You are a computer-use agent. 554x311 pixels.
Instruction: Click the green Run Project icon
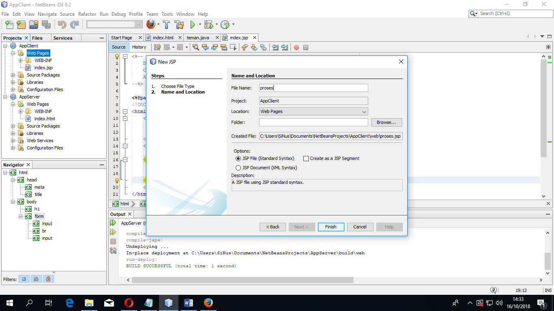point(193,25)
